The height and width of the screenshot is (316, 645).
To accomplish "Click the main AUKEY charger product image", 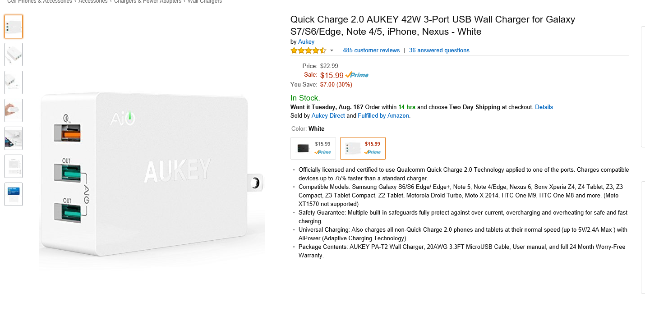I will [x=152, y=174].
